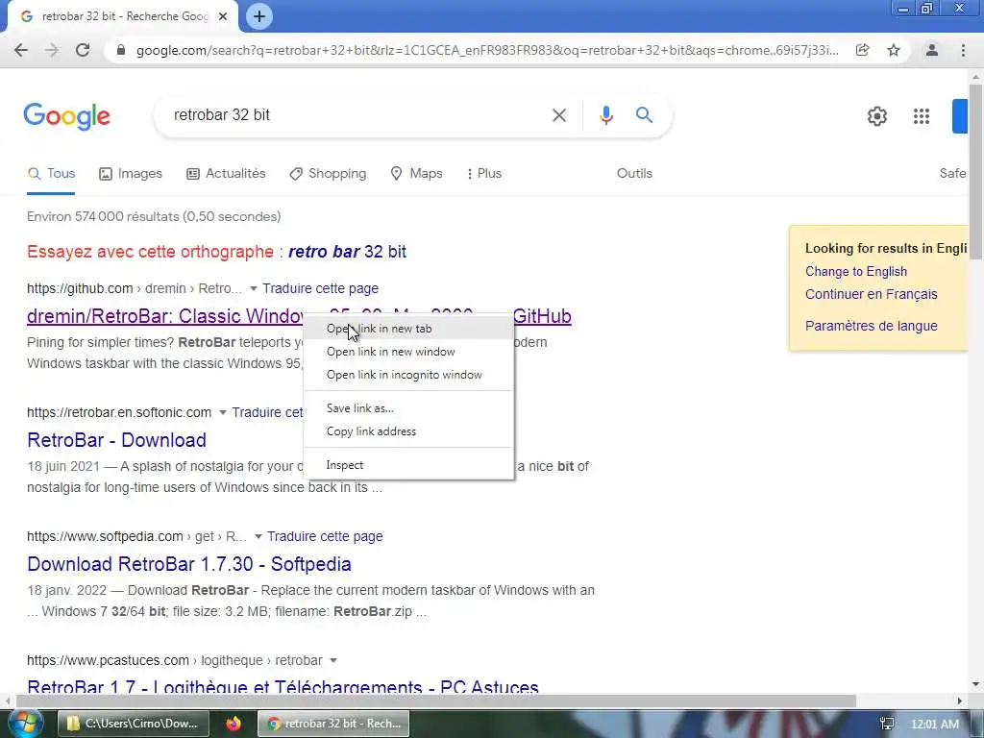Switch to the Maps tab

(416, 174)
